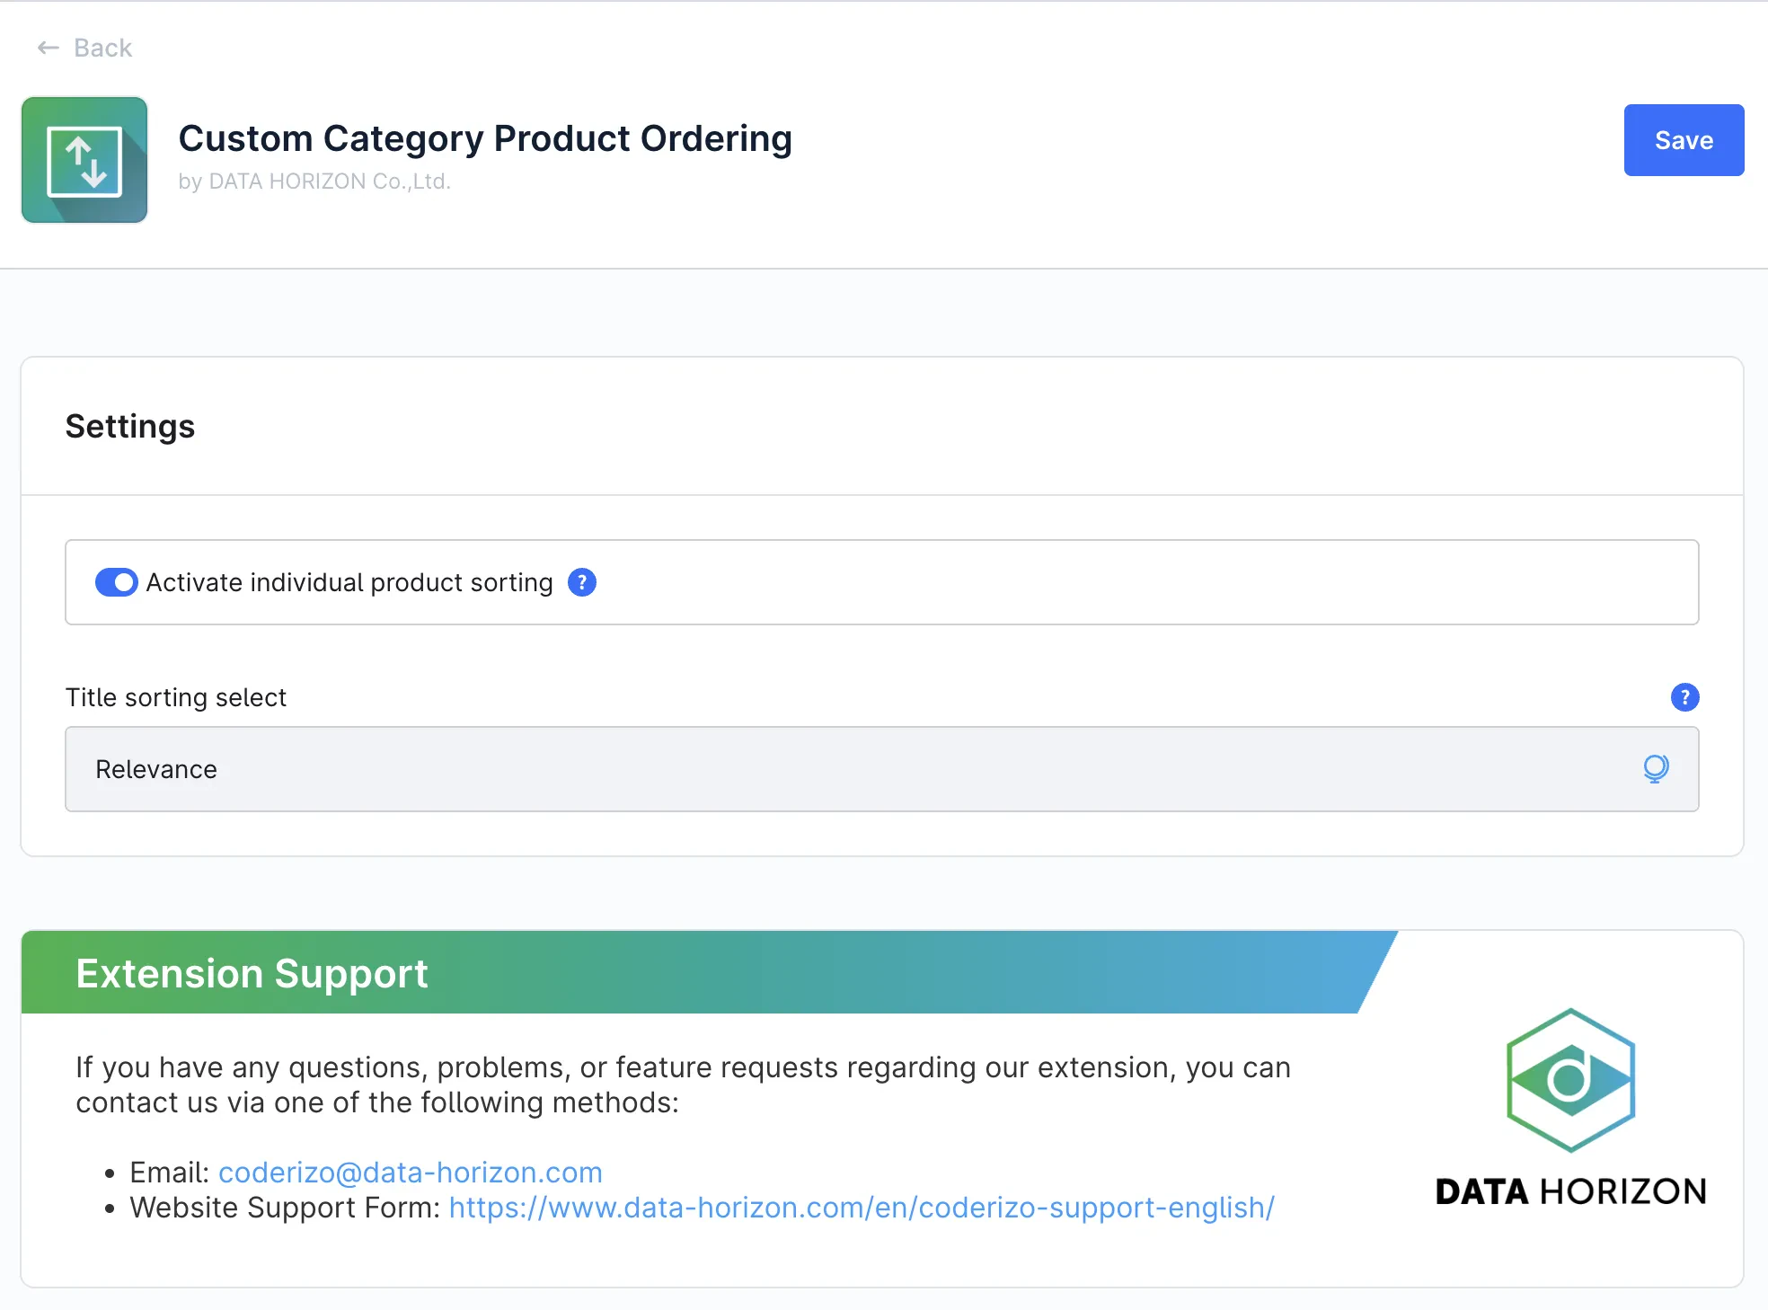Image resolution: width=1768 pixels, height=1310 pixels.
Task: Click the Extension Support banner heading
Action: pyautogui.click(x=252, y=973)
